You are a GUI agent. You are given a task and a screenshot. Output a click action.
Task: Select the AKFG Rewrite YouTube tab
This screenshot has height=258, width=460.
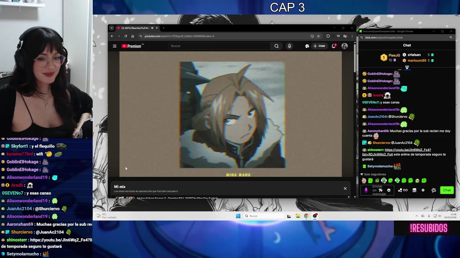coord(135,28)
